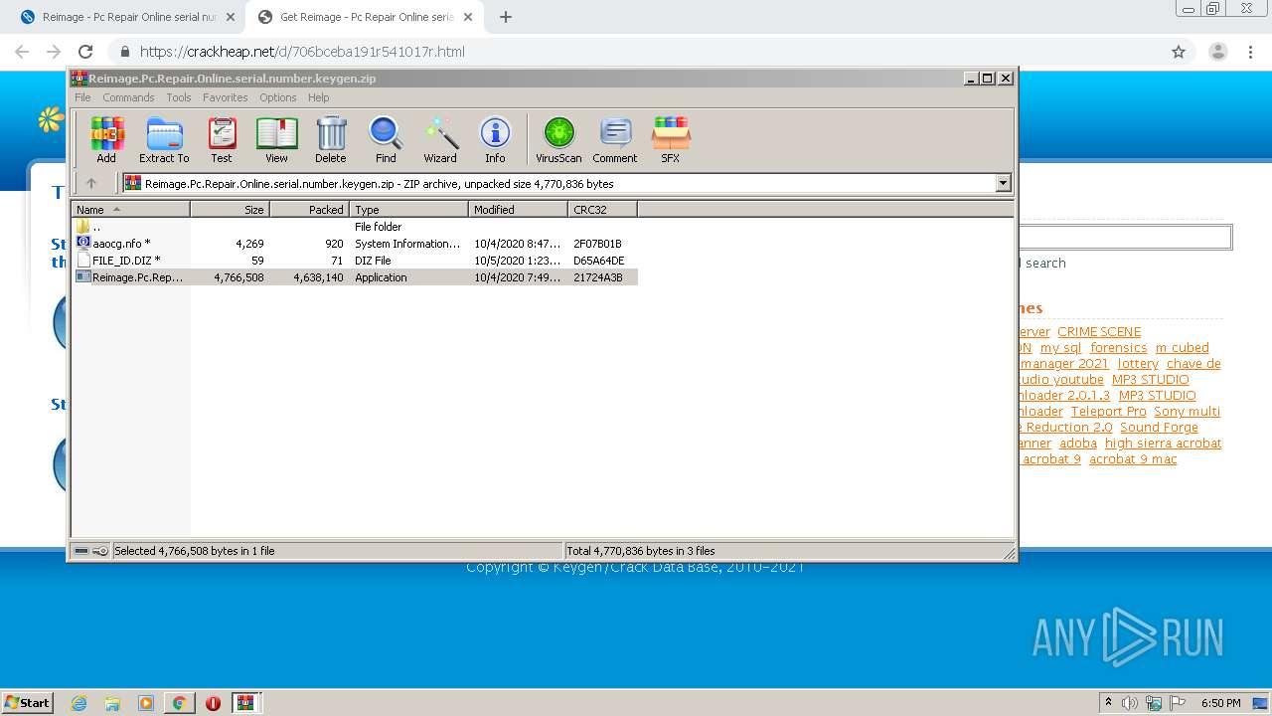Open the Windows Start menu
Viewport: 1272px width, 716px height.
28,702
